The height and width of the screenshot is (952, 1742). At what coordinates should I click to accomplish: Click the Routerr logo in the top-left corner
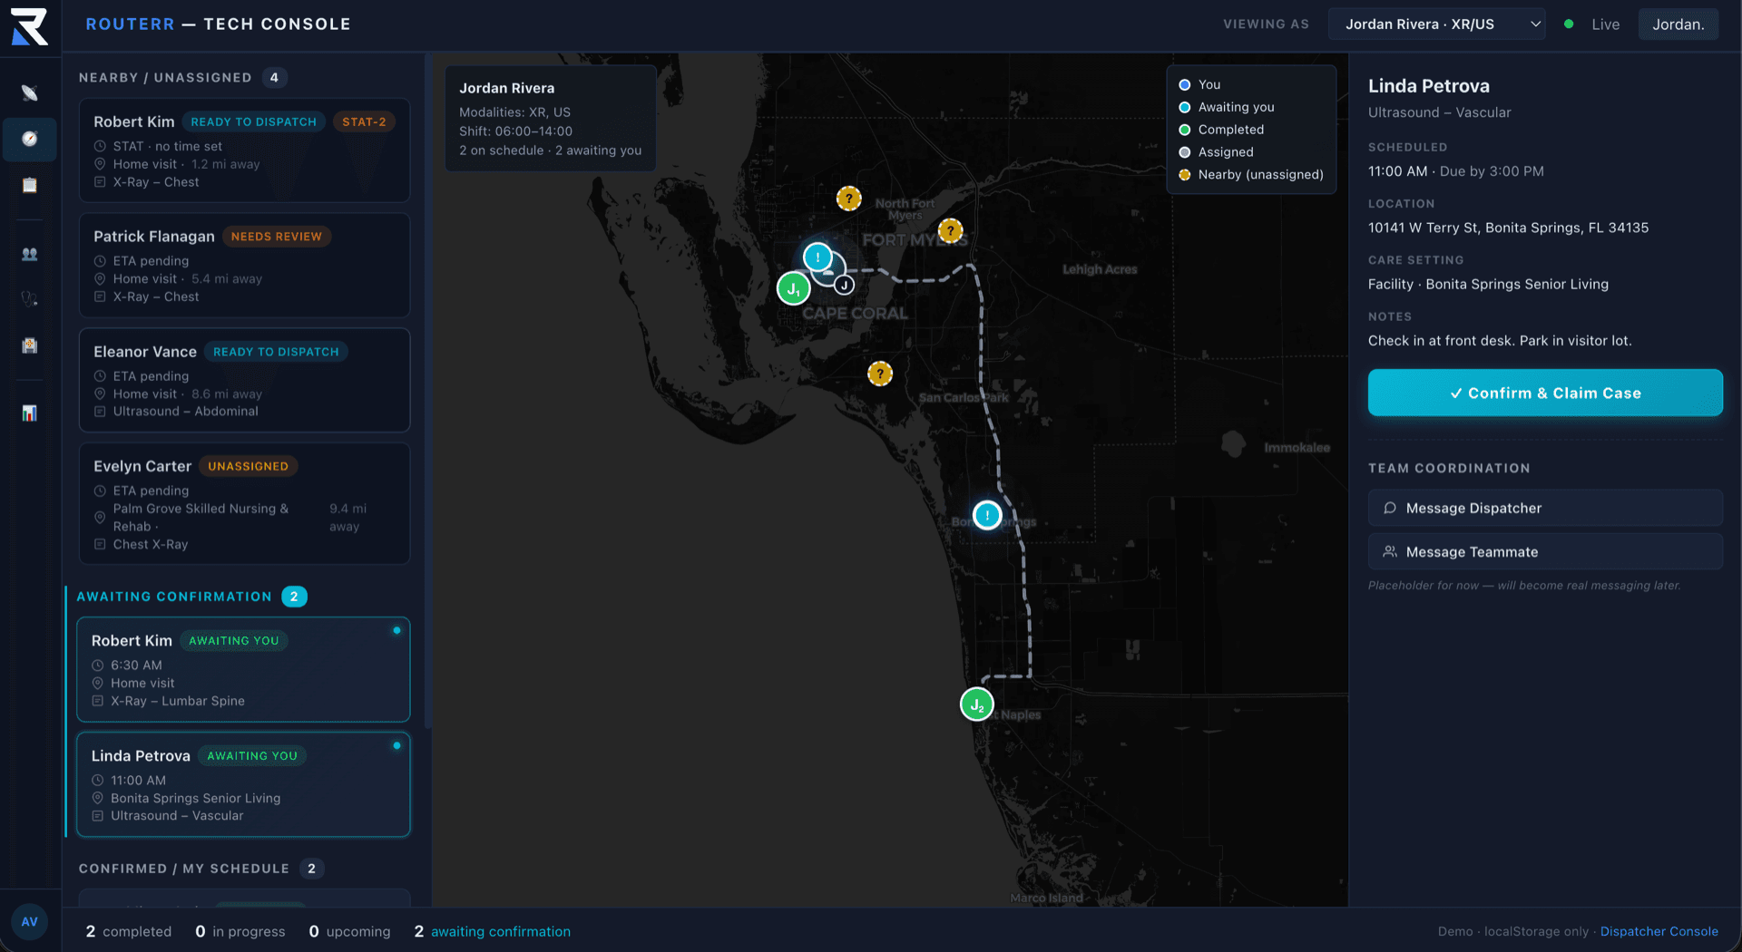click(28, 24)
